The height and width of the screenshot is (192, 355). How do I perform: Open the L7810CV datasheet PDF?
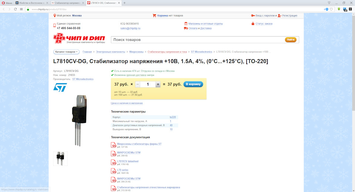128,161
